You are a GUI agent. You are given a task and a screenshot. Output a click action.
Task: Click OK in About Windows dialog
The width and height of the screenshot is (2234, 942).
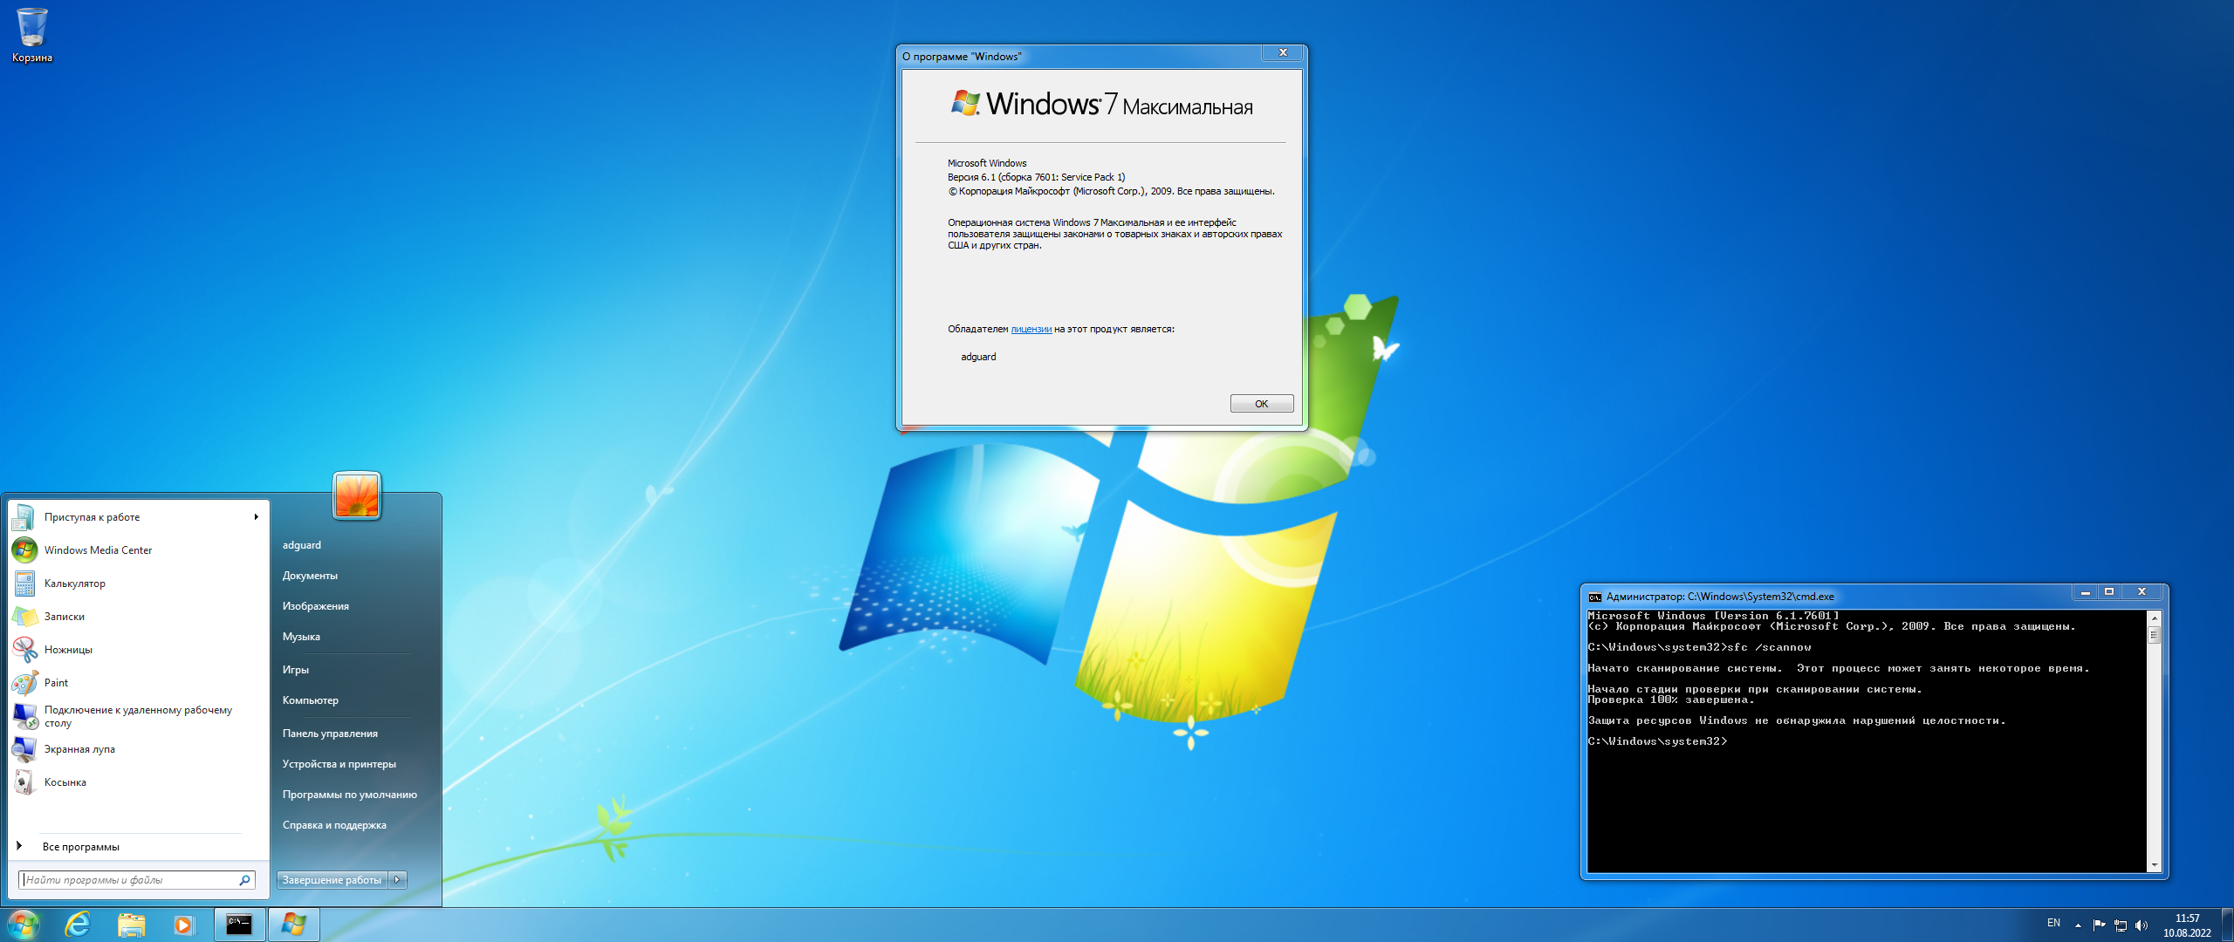(1262, 404)
